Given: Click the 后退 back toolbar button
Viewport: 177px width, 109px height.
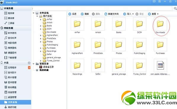Looking at the screenshot, I should pos(72,14).
